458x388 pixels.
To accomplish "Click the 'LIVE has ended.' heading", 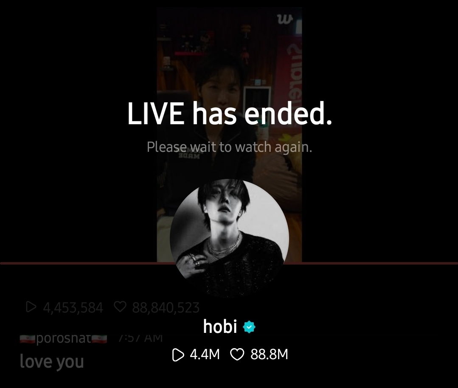I will pyautogui.click(x=230, y=114).
